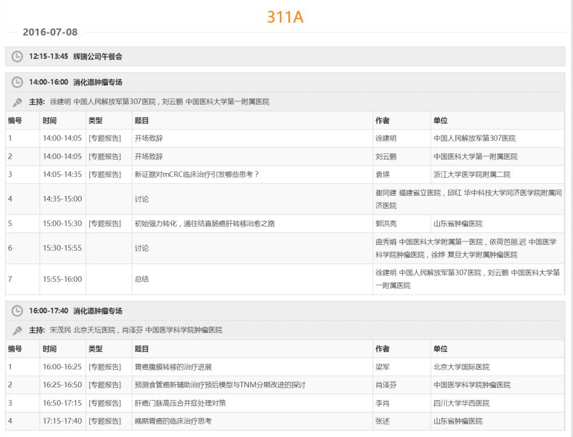Click microphone icon before 宋茂民 host line
The height and width of the screenshot is (437, 573).
(17, 331)
